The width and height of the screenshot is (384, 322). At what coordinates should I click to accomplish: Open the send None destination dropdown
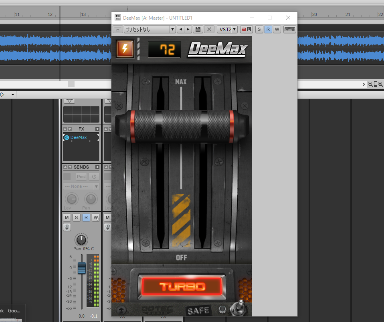pos(81,187)
